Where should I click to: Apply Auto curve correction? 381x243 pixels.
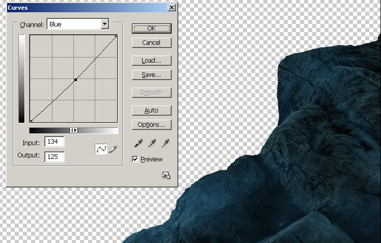click(152, 111)
